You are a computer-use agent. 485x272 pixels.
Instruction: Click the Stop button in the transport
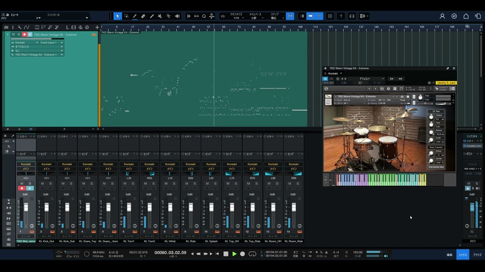226,254
